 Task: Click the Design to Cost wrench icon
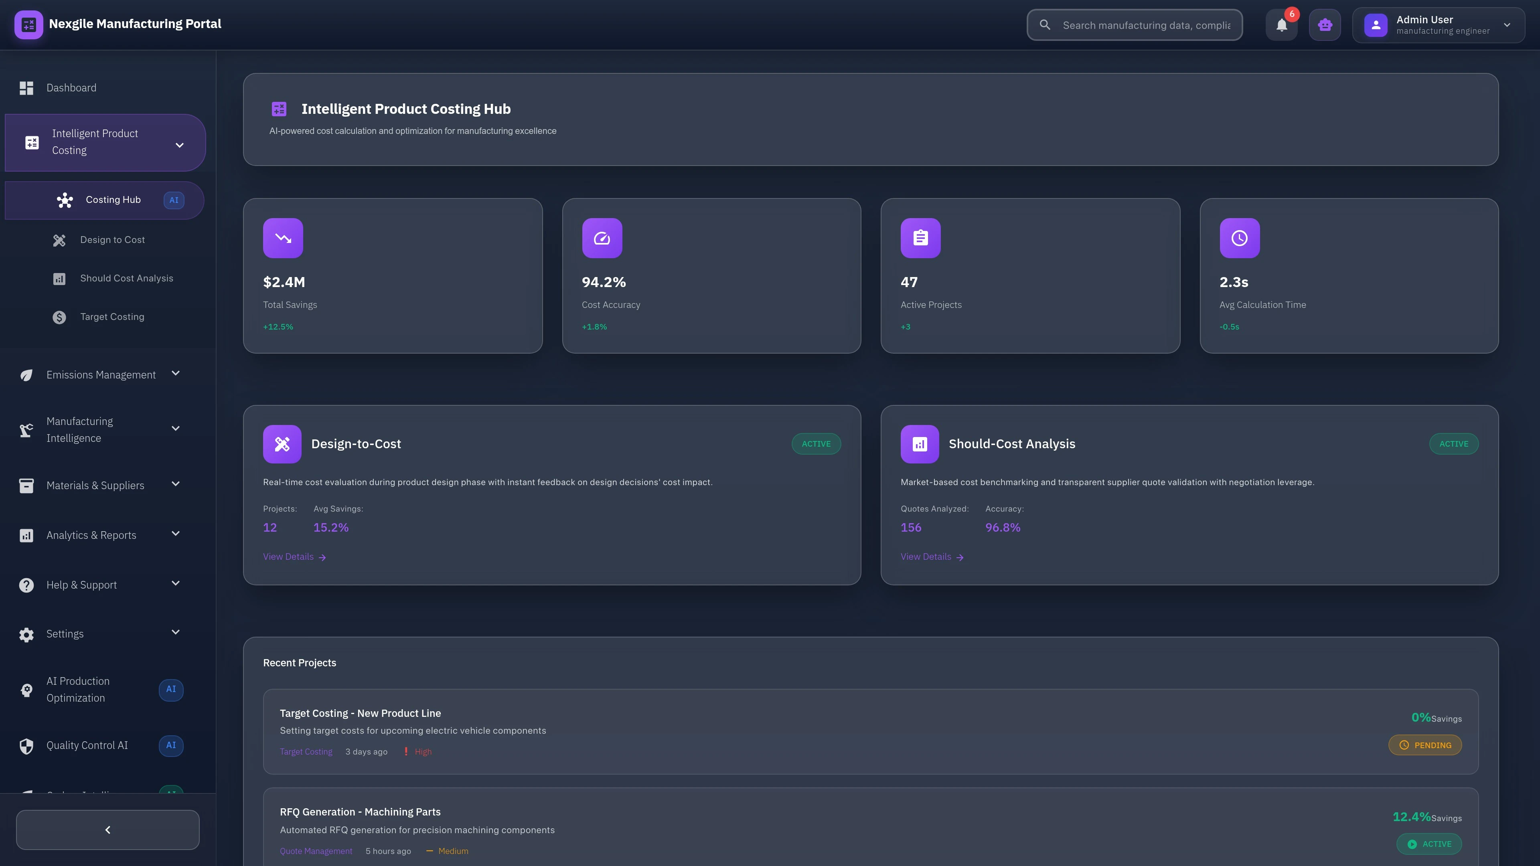(x=59, y=240)
